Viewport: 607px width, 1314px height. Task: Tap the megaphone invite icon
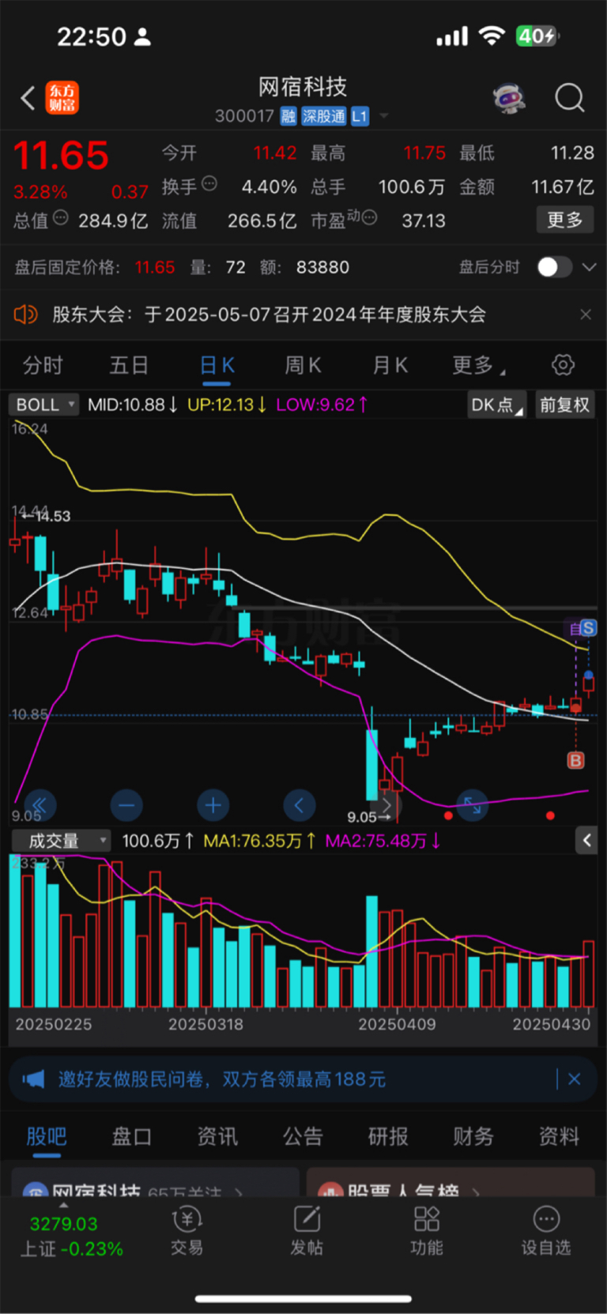tap(33, 1079)
